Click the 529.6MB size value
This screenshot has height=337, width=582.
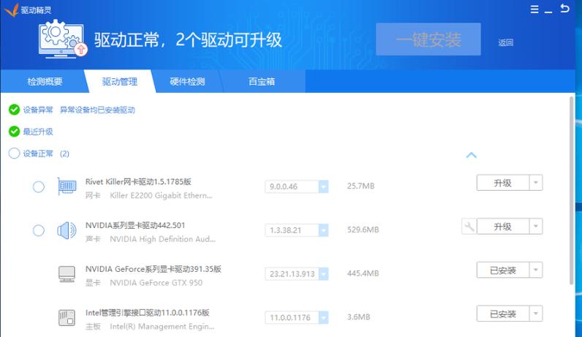(x=363, y=230)
